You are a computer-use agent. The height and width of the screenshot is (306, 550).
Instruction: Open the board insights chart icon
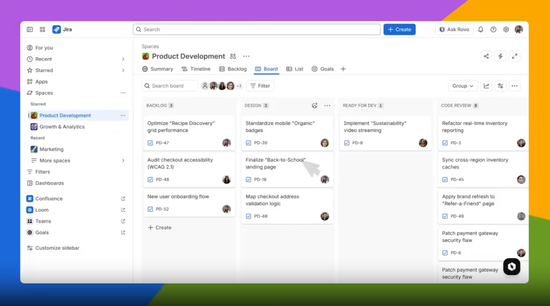pyautogui.click(x=486, y=86)
